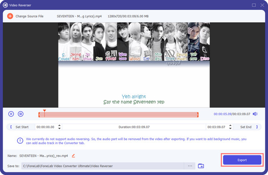Decrease the end time with the down arrow
Screen dimensions: 268x175
(x=230, y=128)
